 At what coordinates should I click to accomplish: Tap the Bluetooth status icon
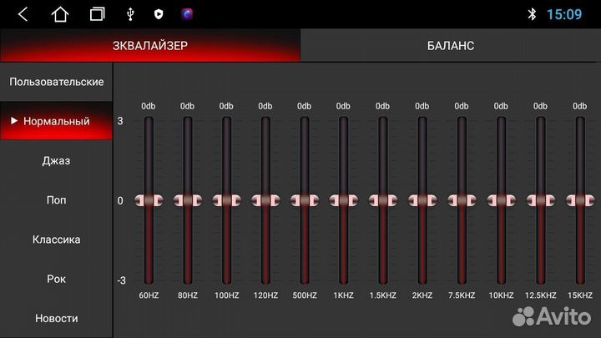tap(532, 14)
